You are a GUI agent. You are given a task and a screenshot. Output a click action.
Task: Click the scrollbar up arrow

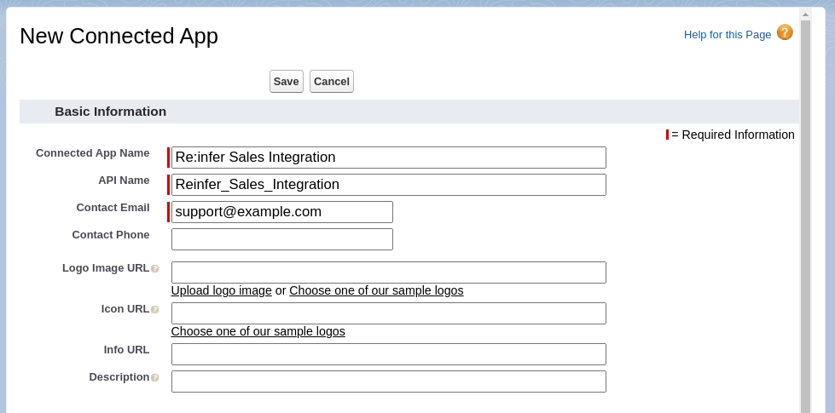tap(805, 14)
